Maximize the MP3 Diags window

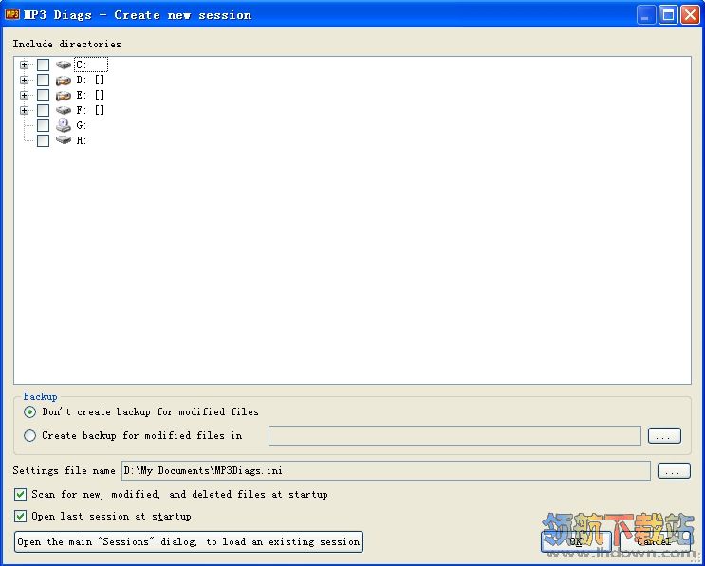click(x=668, y=15)
